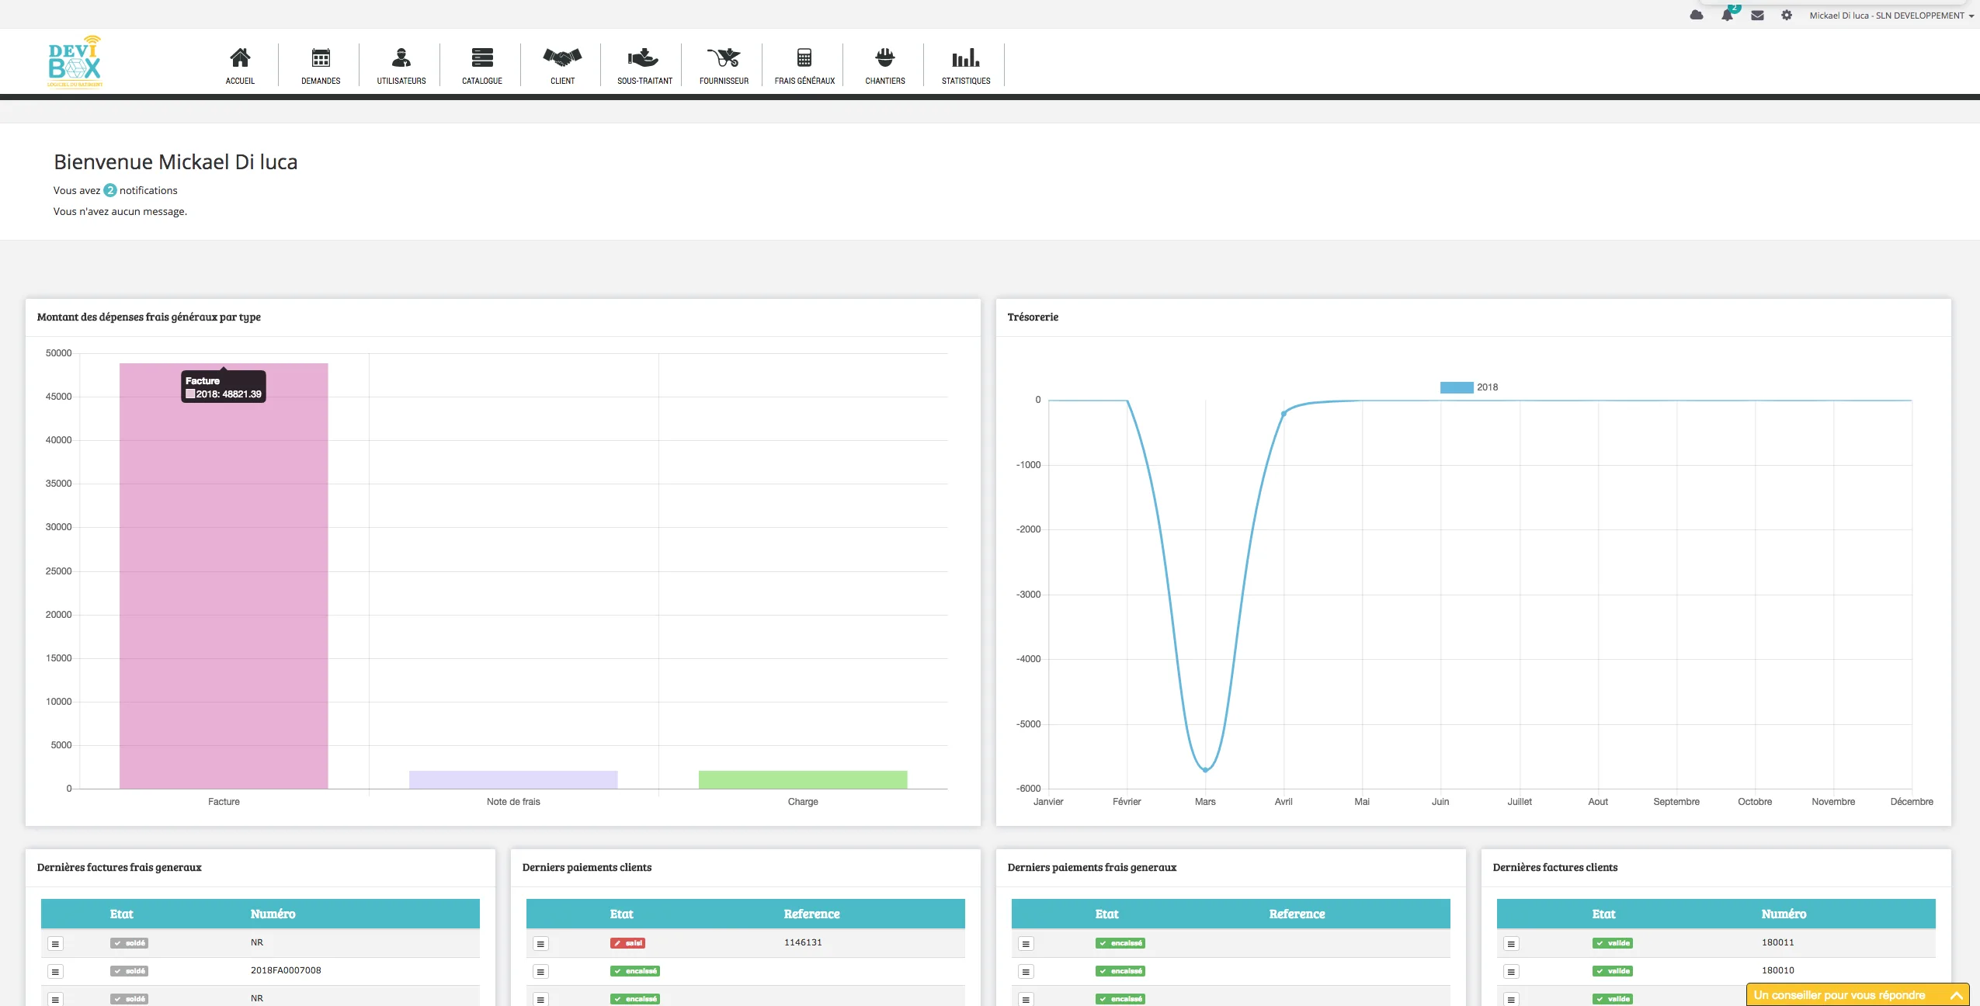Open row menu for invoice 2018FA0007008

tap(55, 972)
